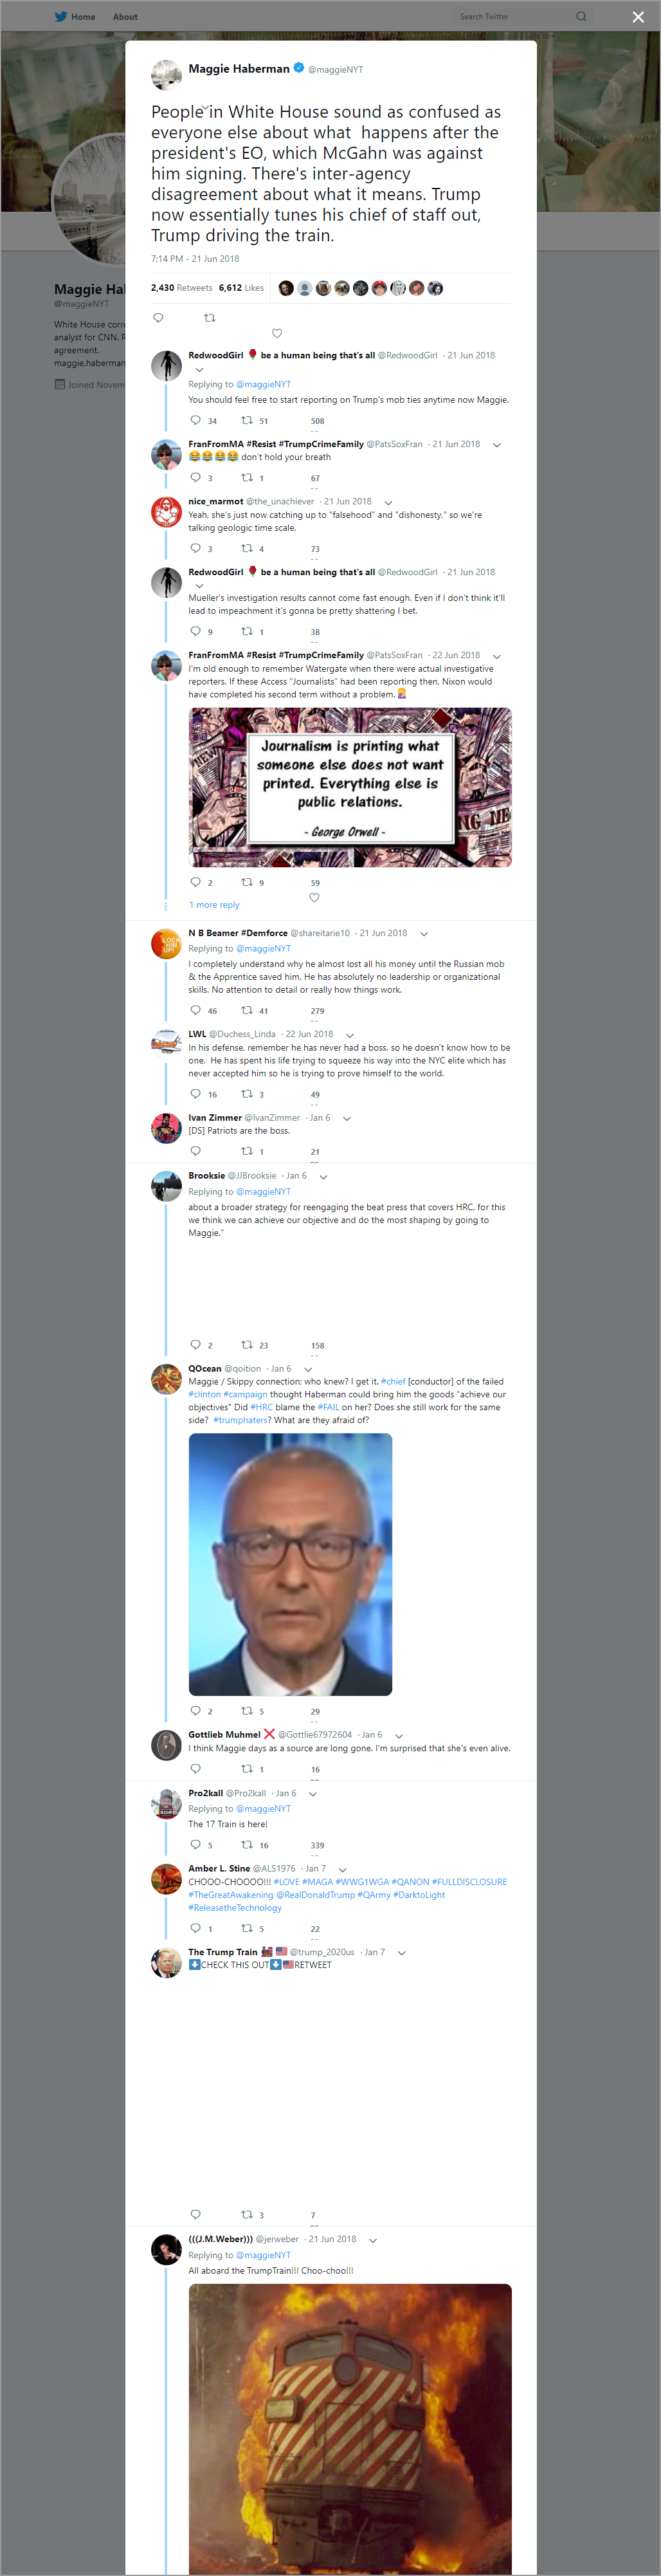
Task: Retweet Maggie Haberman's main tweet
Action: pos(209,318)
